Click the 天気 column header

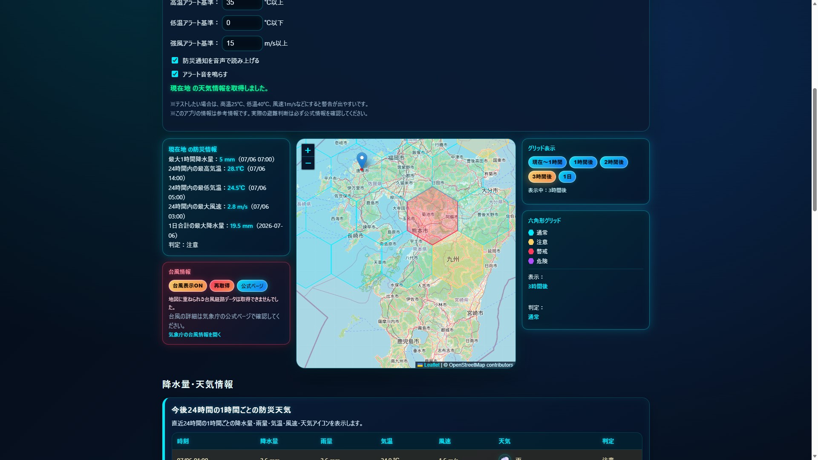(504, 441)
